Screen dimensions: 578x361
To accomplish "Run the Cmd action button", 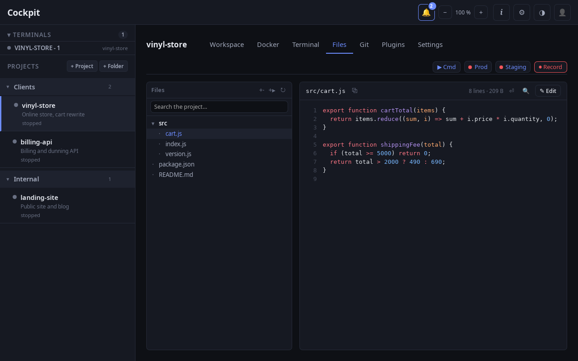I will (x=447, y=67).
